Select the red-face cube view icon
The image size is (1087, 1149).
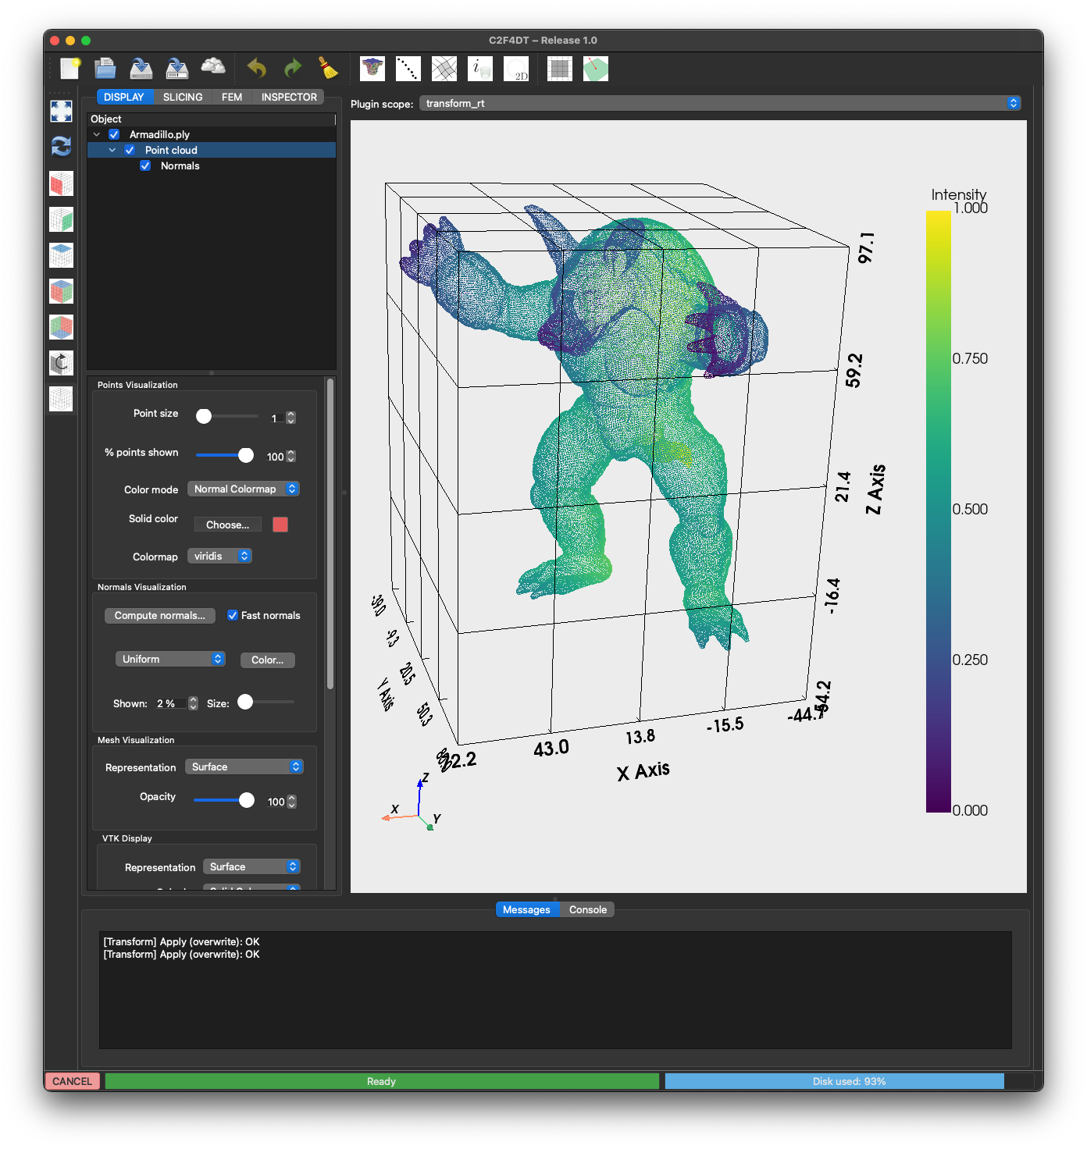61,183
